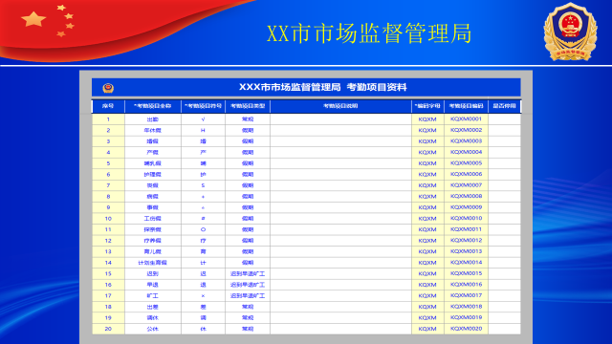Select the √ symbol cell for 出勤
Screen dimensions: 612x344
pos(203,119)
